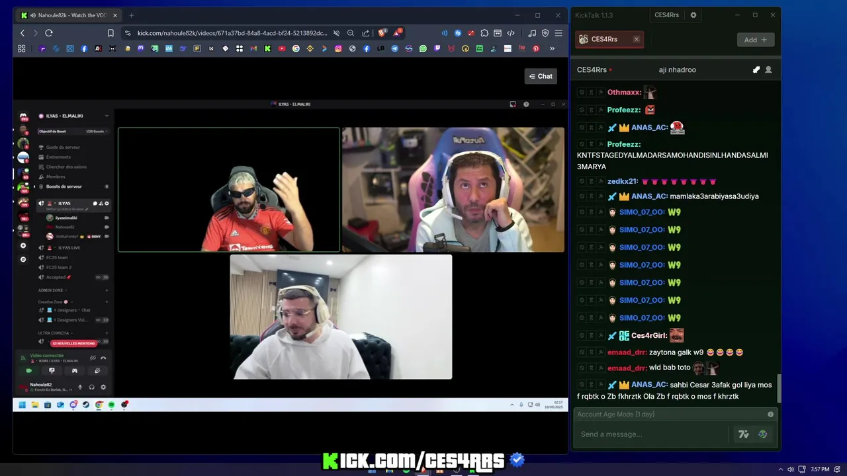Open the Twitch bookmark
This screenshot has height=476, width=847.
pyautogui.click(x=437, y=48)
